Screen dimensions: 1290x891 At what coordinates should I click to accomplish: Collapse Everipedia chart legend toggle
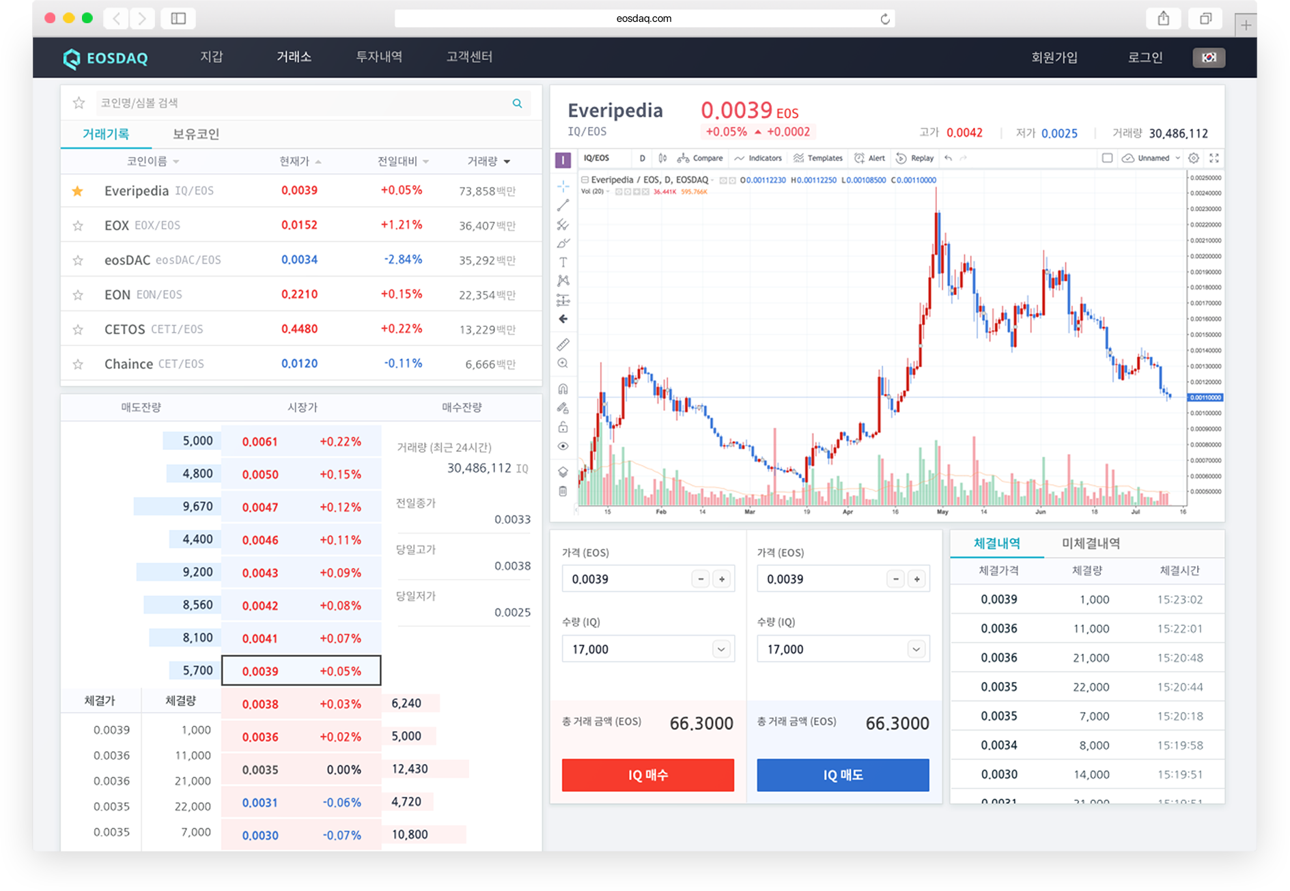(x=585, y=180)
